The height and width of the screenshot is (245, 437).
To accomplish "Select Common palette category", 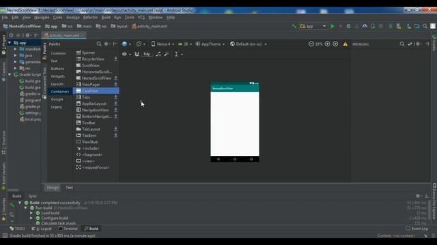I will coord(58,53).
